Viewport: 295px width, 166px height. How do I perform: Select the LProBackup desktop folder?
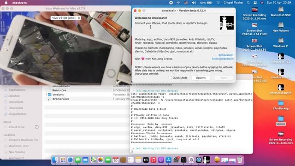coord(281,105)
